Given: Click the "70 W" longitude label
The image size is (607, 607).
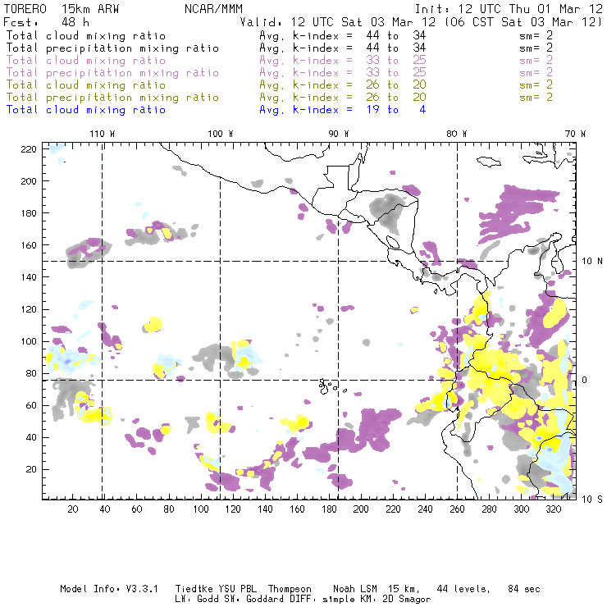Looking at the screenshot, I should (575, 134).
